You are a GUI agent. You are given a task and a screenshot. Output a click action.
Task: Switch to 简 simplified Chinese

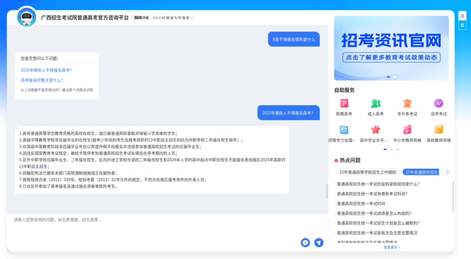462,16
